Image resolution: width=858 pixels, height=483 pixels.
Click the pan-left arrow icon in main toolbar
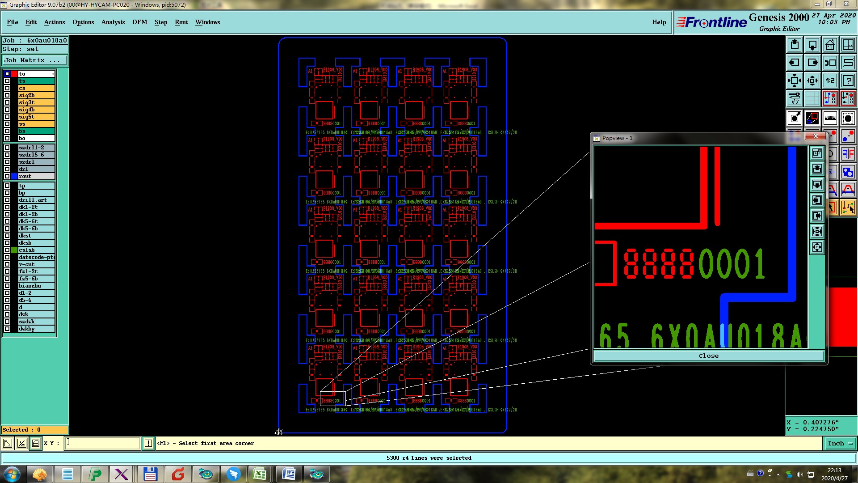tap(794, 63)
